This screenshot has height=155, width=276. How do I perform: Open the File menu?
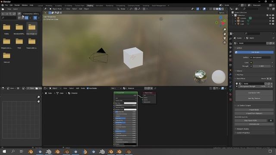point(6,5)
